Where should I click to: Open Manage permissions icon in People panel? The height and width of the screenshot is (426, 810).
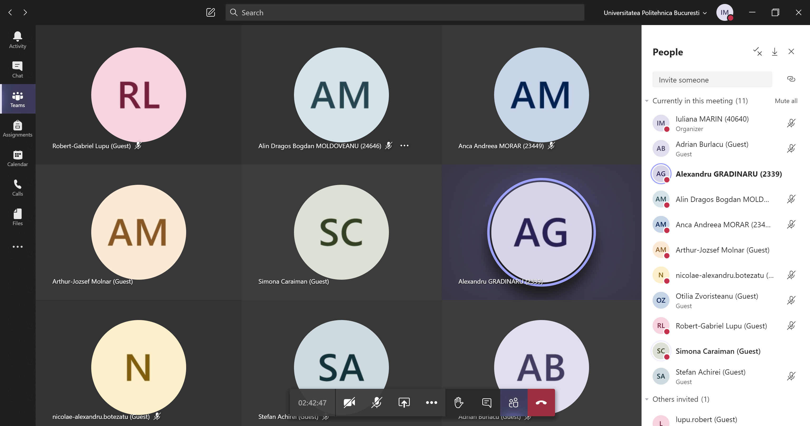757,52
